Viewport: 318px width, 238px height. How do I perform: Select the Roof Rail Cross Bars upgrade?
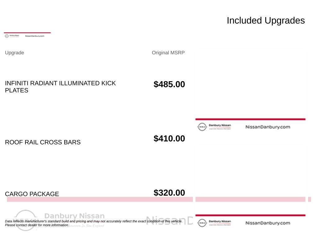pos(43,142)
